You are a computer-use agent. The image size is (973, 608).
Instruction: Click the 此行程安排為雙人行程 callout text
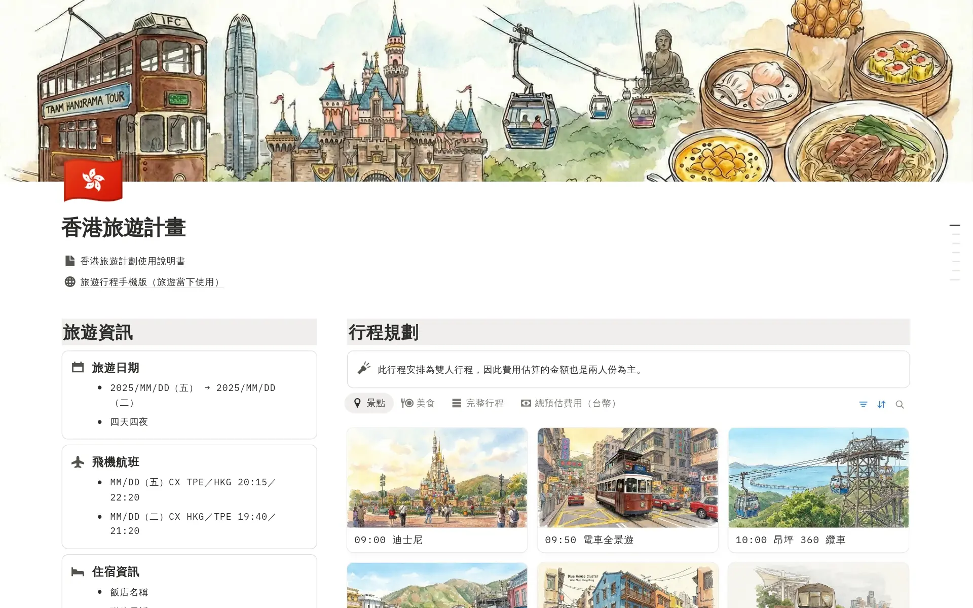pos(511,370)
